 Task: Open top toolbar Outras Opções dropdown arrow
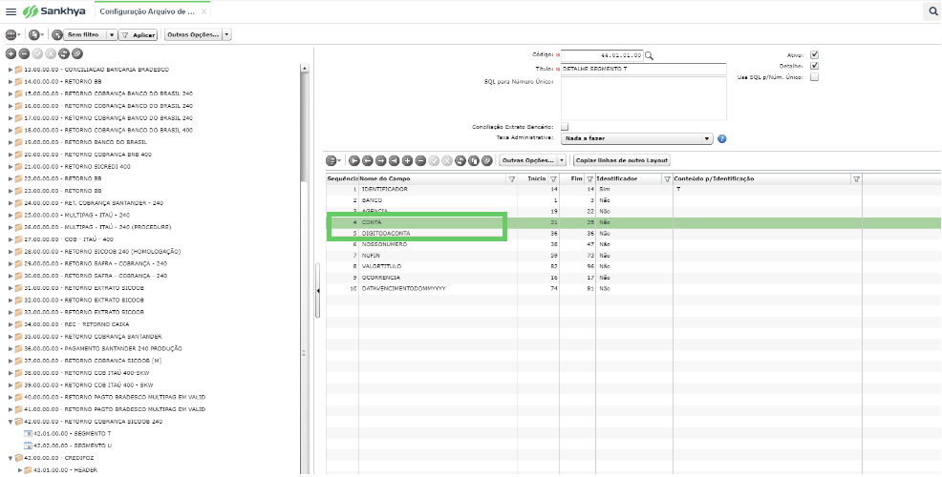[x=226, y=34]
